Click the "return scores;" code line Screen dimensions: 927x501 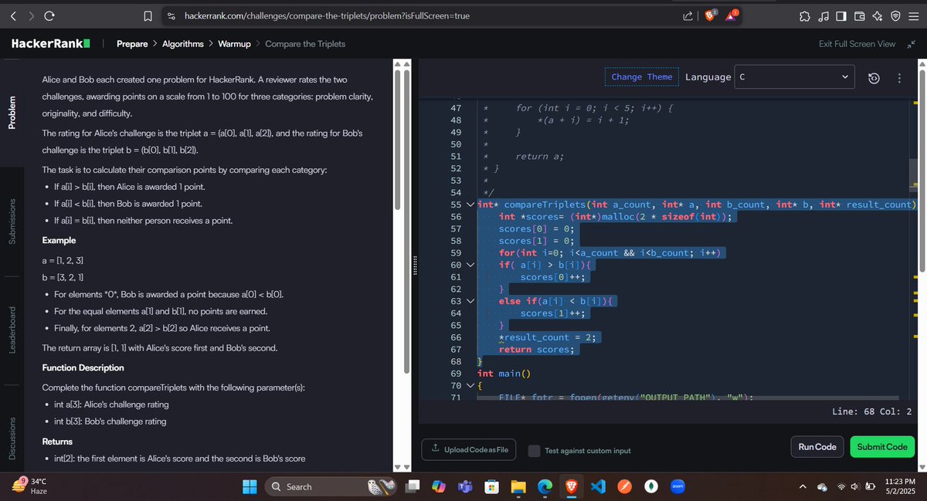(536, 350)
